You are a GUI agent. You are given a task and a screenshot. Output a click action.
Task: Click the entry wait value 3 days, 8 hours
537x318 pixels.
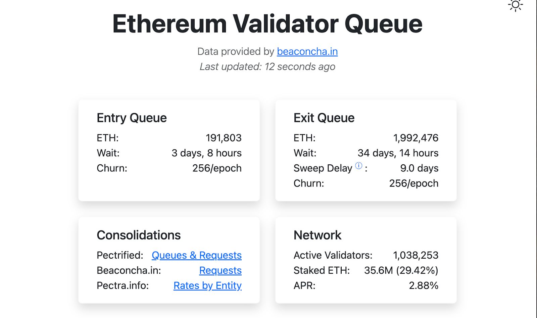click(x=206, y=153)
